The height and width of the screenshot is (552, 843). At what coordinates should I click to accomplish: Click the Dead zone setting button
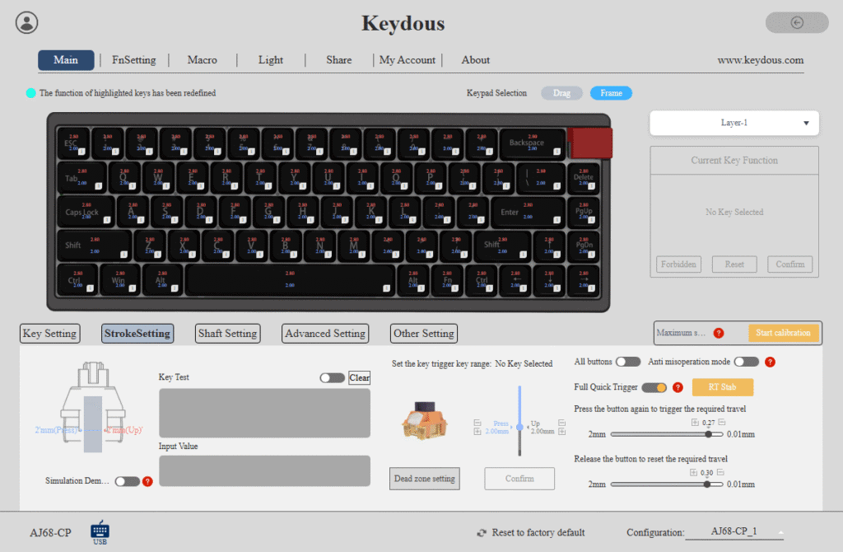click(x=424, y=479)
